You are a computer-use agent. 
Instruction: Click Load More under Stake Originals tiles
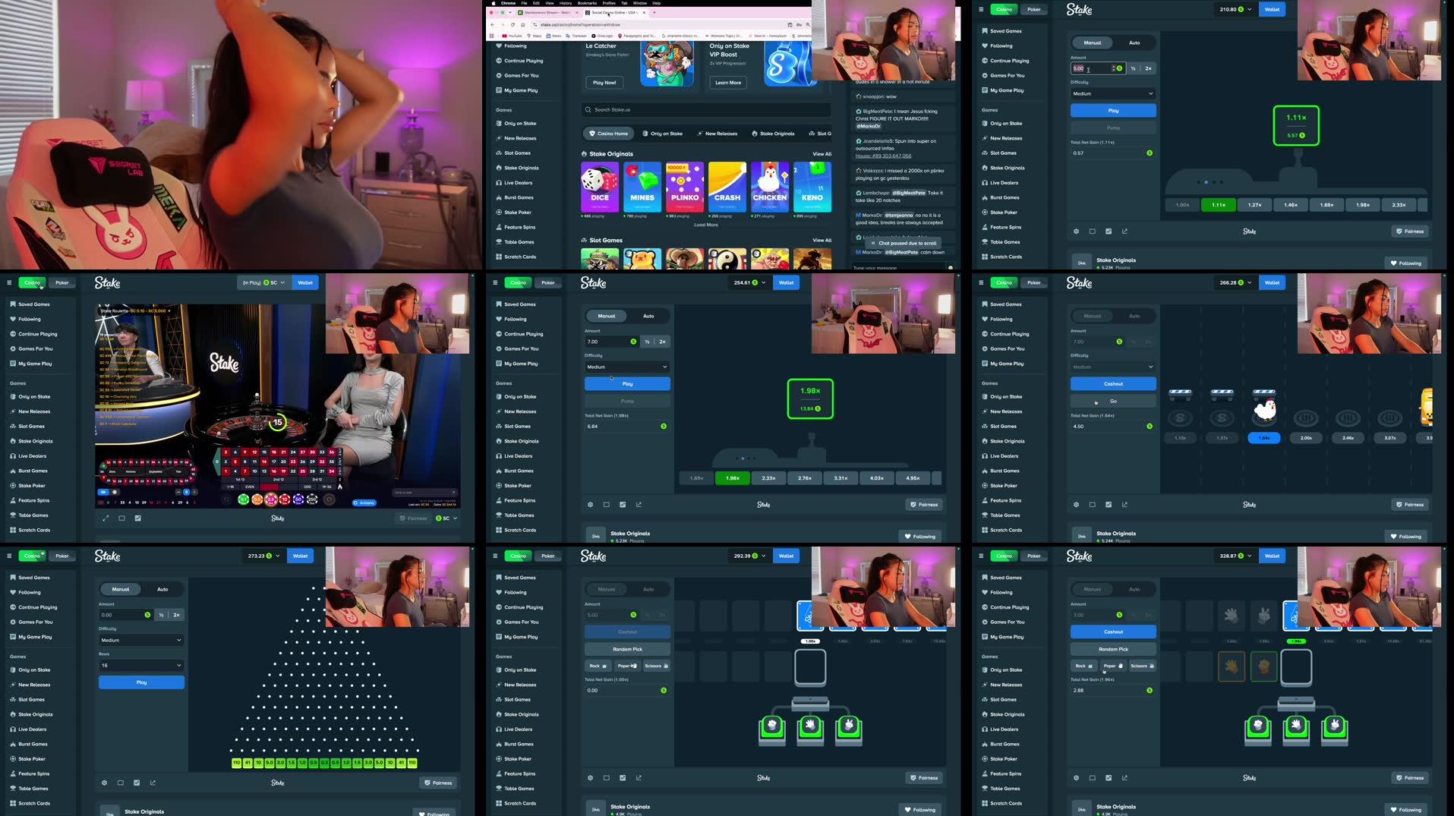pyautogui.click(x=705, y=225)
